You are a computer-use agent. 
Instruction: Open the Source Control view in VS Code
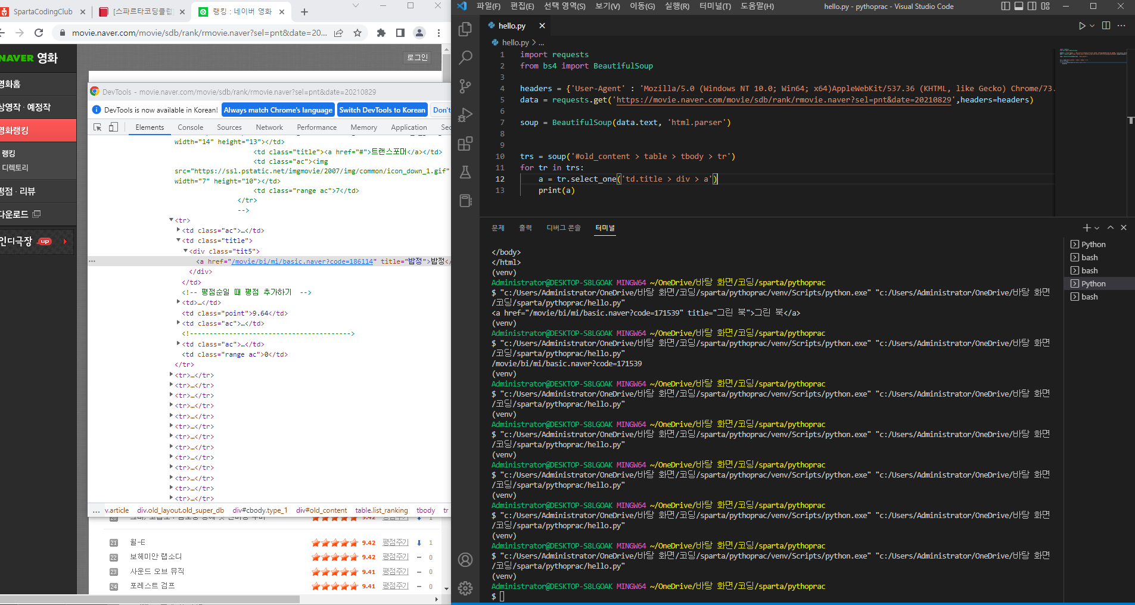tap(465, 86)
